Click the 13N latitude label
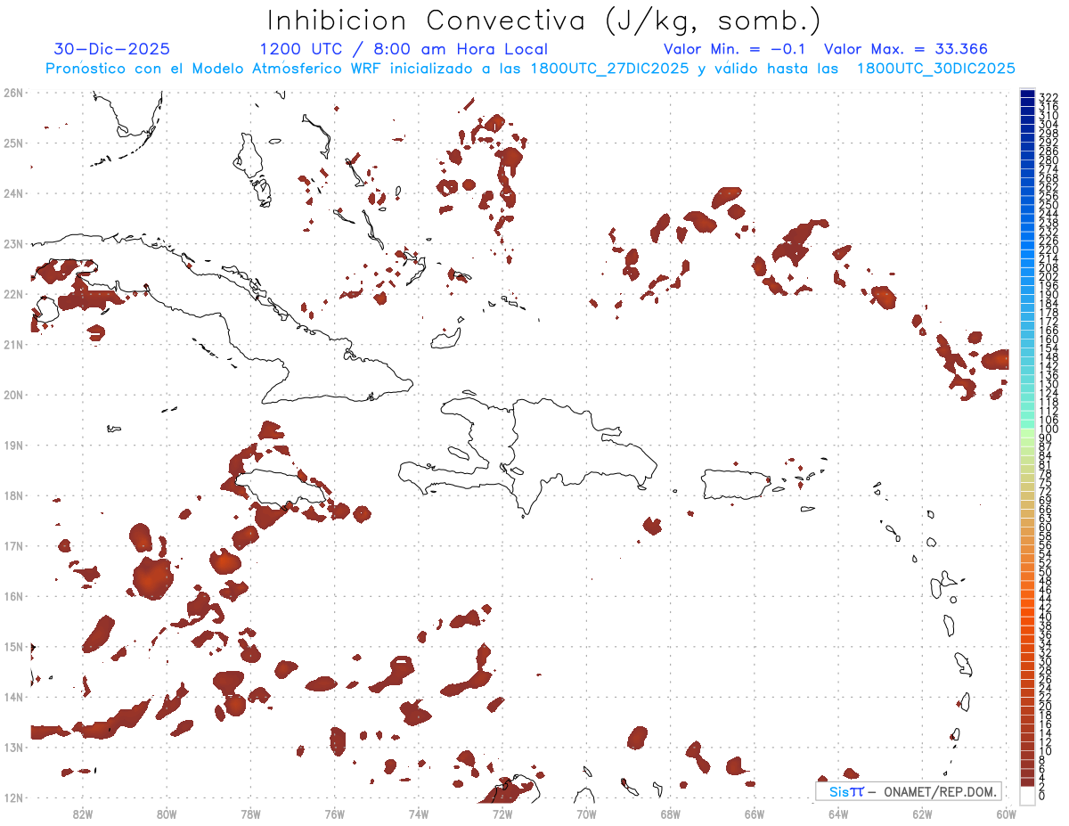This screenshot has height=826, width=1069. [x=13, y=747]
